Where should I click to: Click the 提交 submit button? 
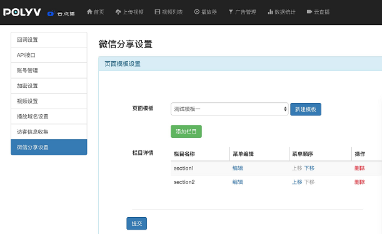pyautogui.click(x=137, y=223)
